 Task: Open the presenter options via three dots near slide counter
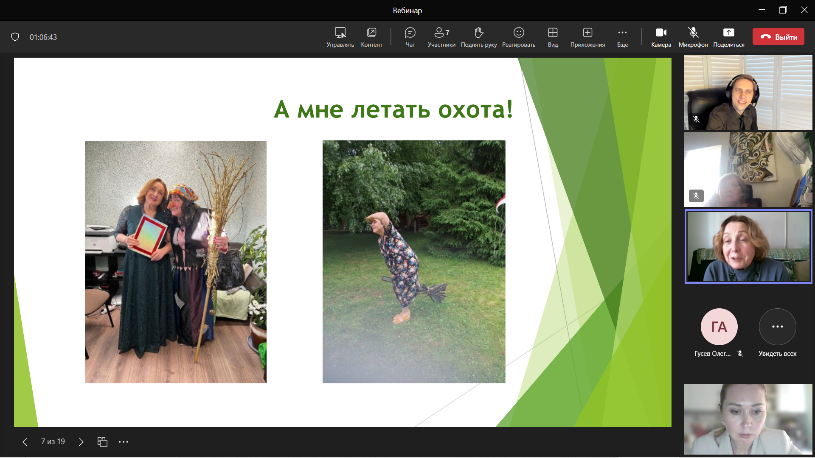(123, 441)
